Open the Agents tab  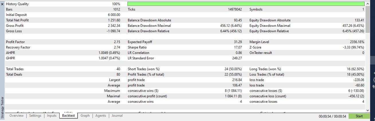point(101,116)
